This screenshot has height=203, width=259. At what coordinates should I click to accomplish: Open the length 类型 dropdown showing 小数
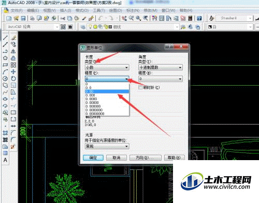point(107,67)
